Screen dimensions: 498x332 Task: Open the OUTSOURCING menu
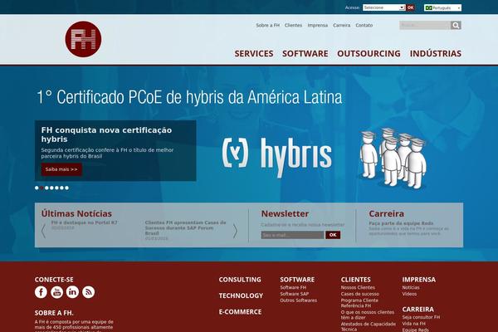coord(369,53)
